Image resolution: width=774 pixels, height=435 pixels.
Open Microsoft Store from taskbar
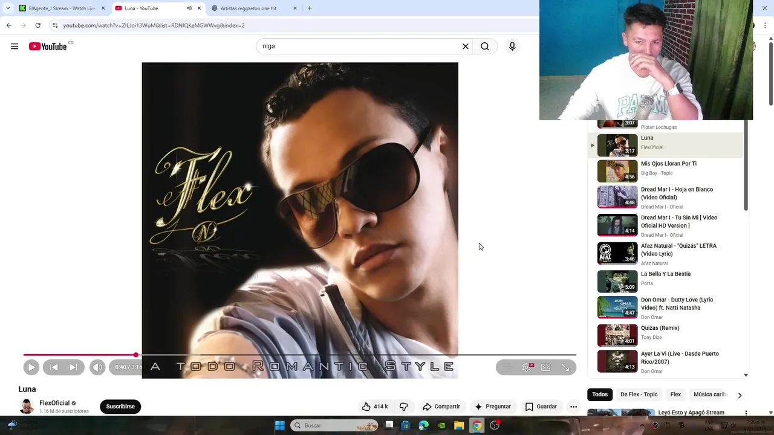pyautogui.click(x=406, y=425)
